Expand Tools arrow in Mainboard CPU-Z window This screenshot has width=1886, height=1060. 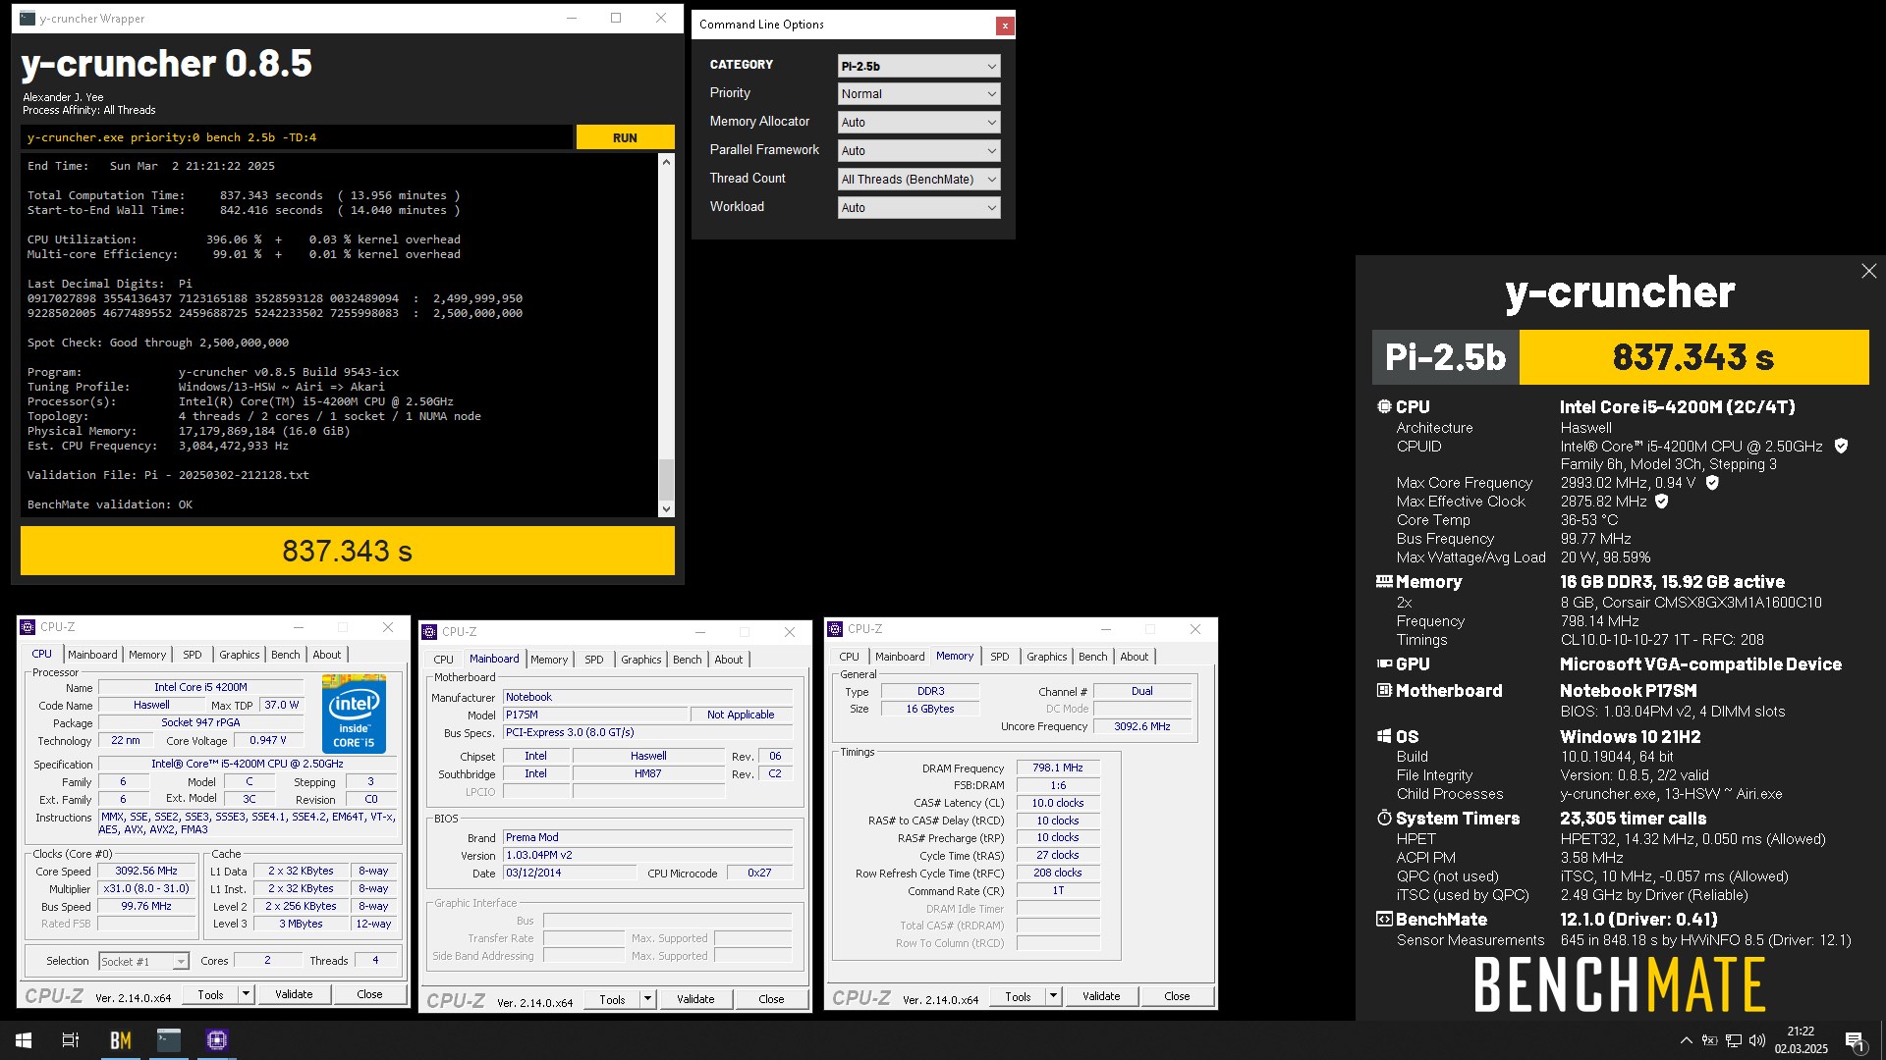647,999
